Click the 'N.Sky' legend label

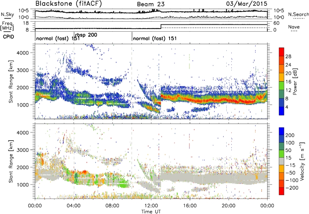point(7,14)
